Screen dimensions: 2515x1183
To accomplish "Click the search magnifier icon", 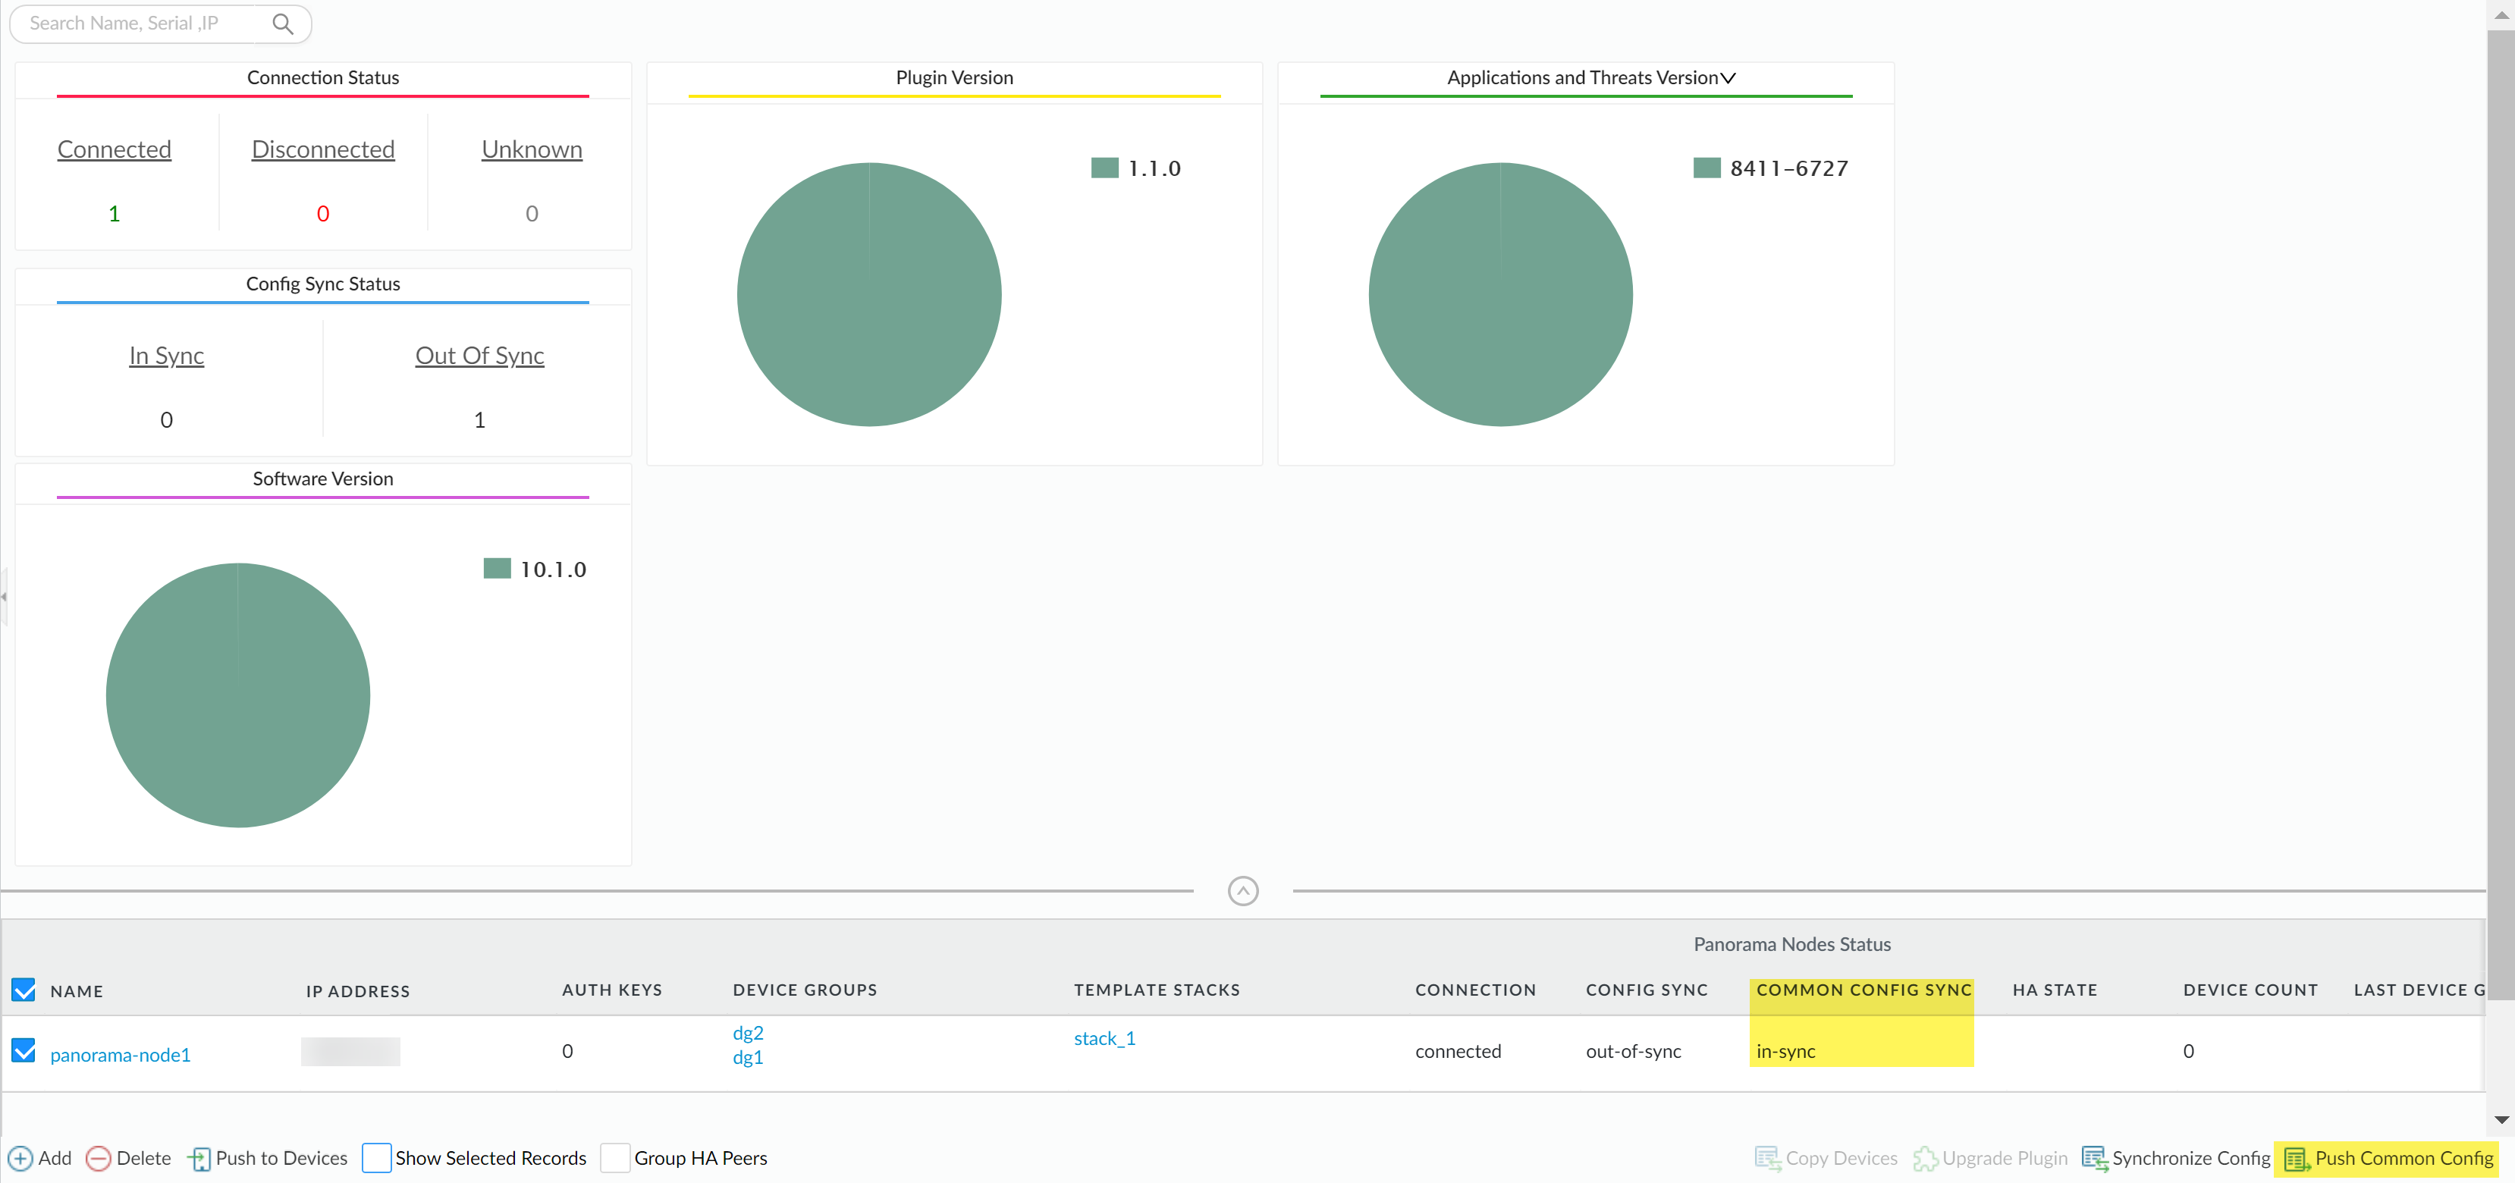I will click(282, 24).
